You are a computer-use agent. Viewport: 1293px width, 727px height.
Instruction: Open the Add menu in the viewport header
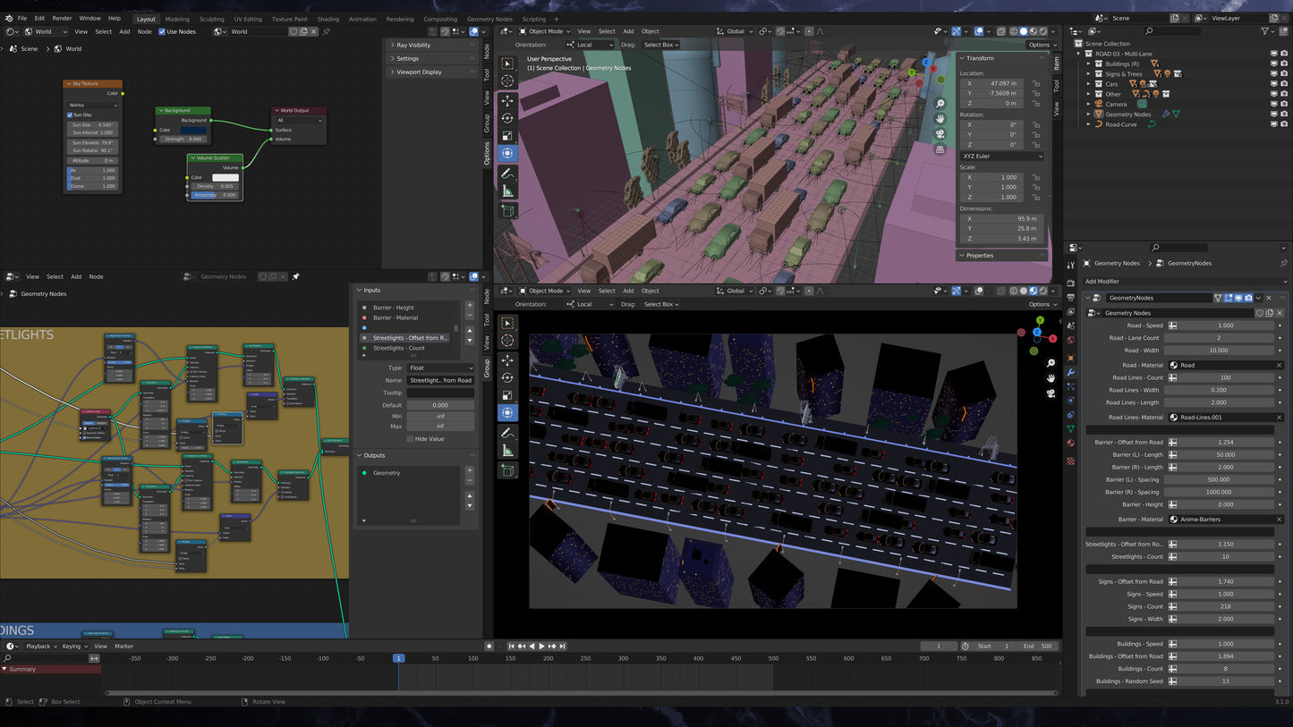tap(628, 30)
